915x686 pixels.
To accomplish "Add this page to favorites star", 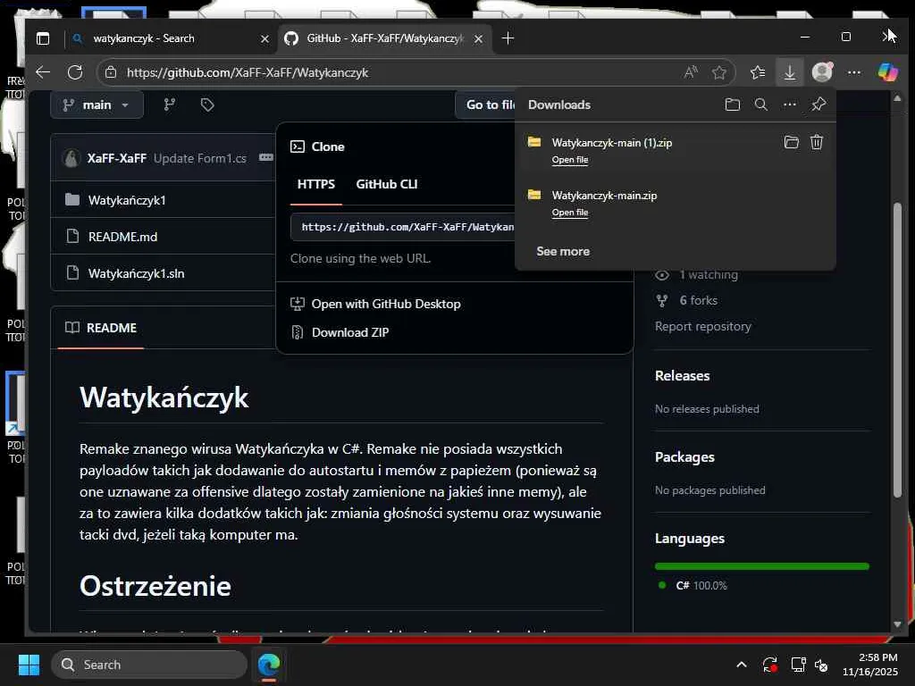I will 719,72.
